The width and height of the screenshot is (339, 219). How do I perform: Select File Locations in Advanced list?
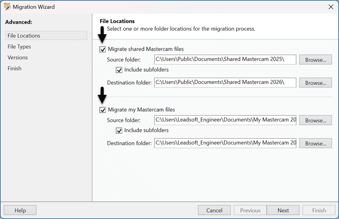(46, 36)
